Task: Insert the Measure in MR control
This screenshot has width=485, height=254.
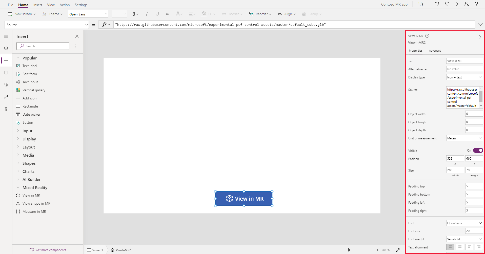Action: [34, 211]
